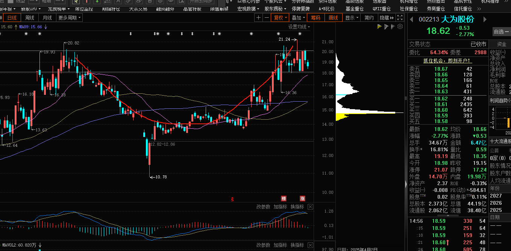Select 周线 weekly period
Image resolution: width=511 pixels, height=251 pixels.
[x=30, y=18]
